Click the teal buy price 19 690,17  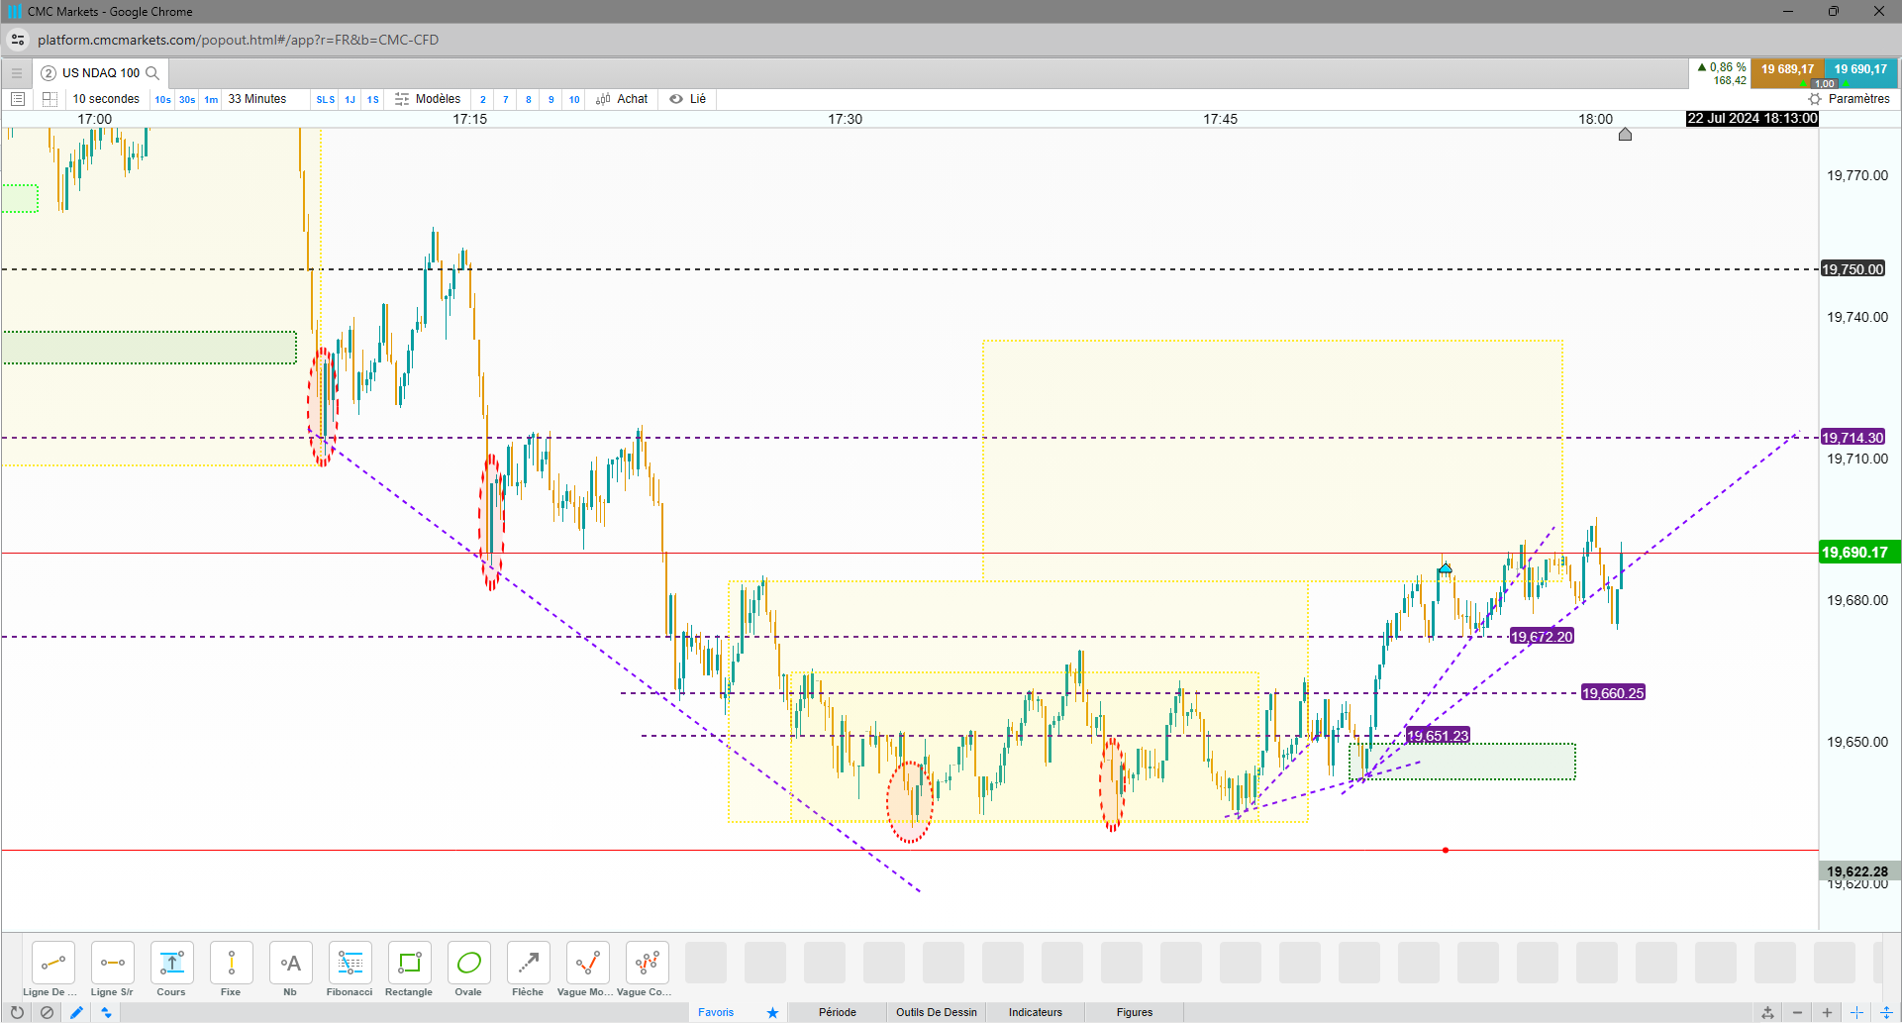(x=1860, y=69)
